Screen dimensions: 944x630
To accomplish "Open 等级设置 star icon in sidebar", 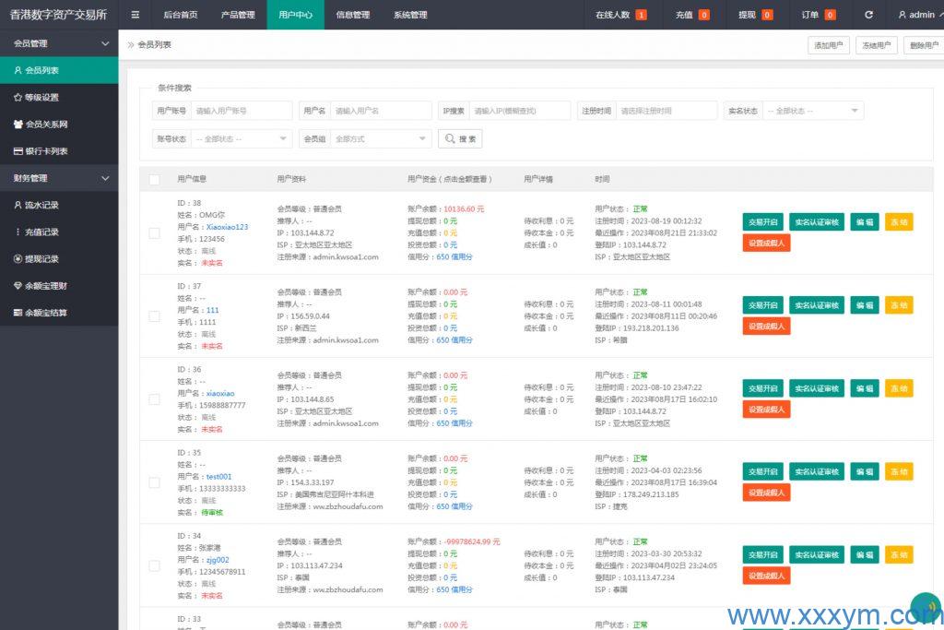I will 18,97.
